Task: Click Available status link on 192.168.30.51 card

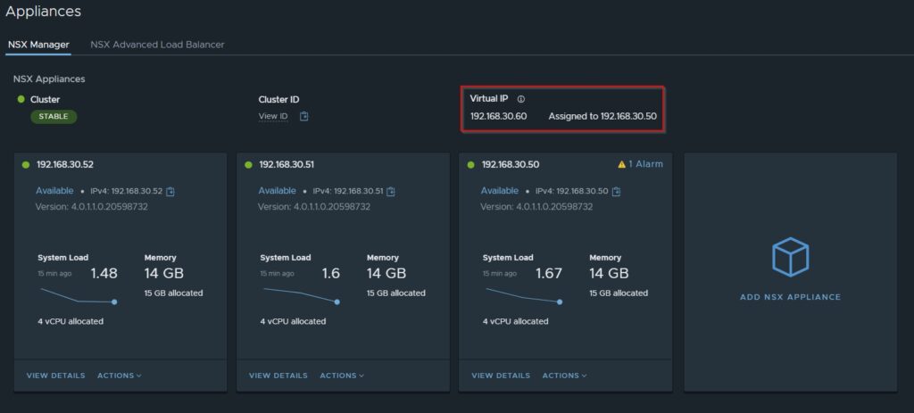Action: (x=278, y=191)
